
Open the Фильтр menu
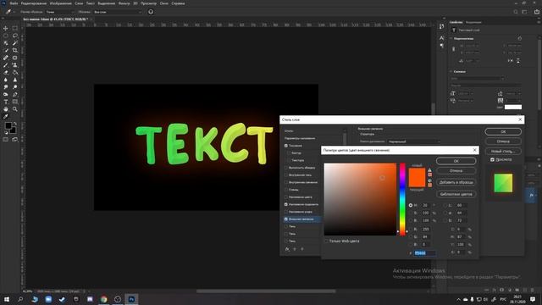(124, 3)
